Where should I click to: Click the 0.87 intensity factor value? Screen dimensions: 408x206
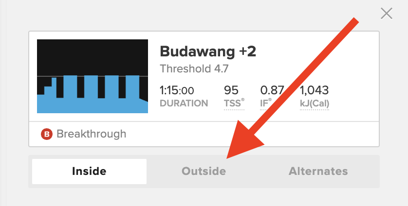coord(272,90)
